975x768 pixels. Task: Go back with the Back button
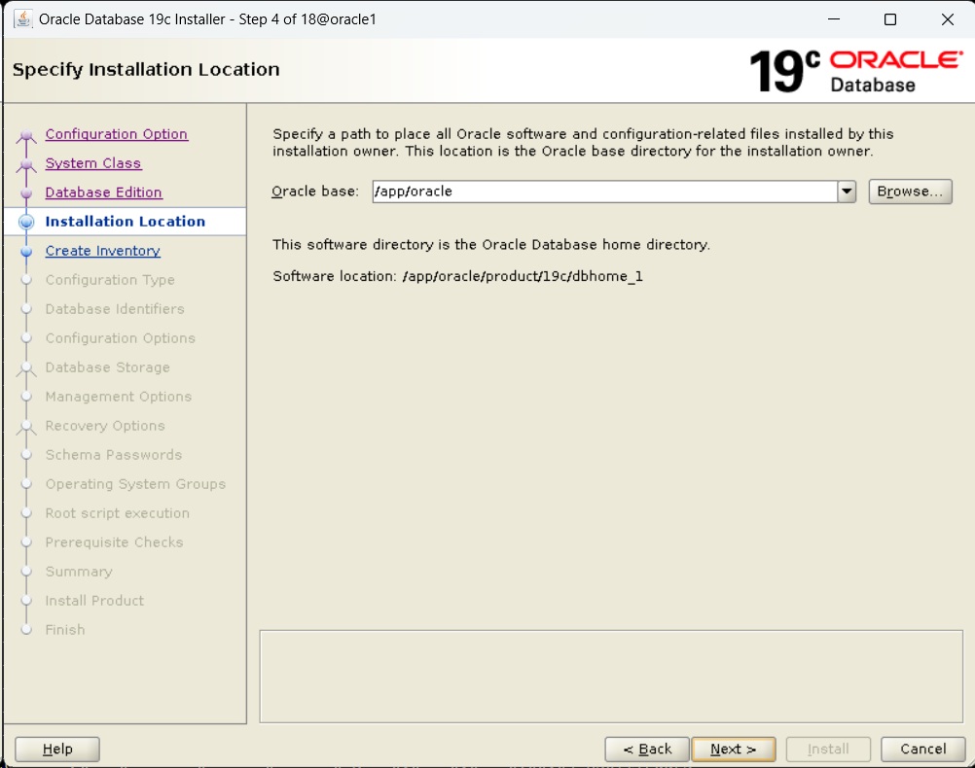pyautogui.click(x=647, y=749)
